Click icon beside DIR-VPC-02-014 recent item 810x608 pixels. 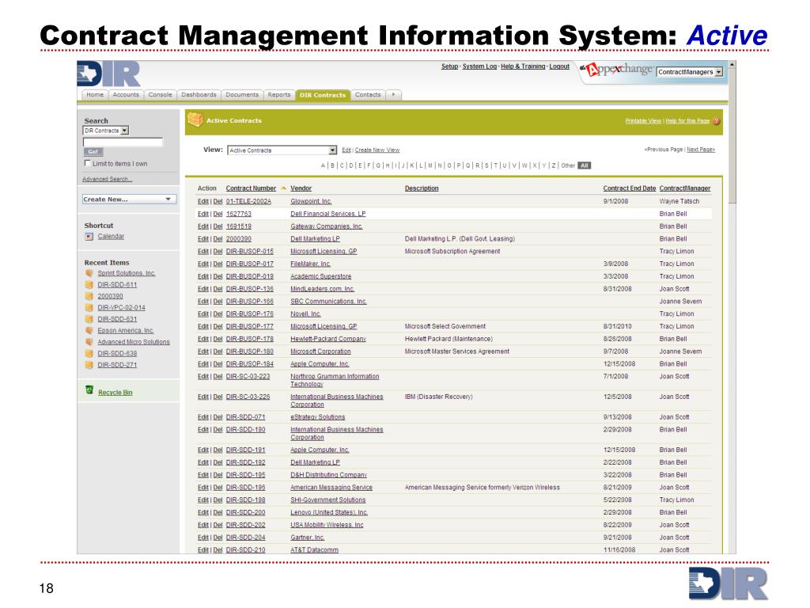[89, 308]
